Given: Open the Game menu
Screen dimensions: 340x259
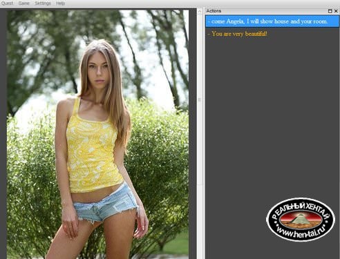Looking at the screenshot, I should click(x=24, y=3).
